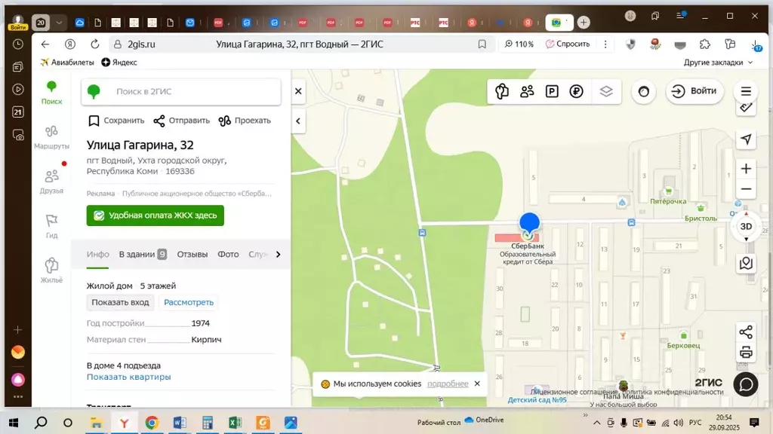Open the Показать квартиры link
The width and height of the screenshot is (773, 434).
pyautogui.click(x=128, y=377)
